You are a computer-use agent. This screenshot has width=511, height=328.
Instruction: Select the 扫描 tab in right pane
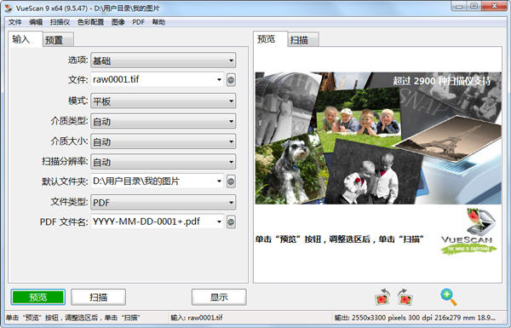point(303,40)
